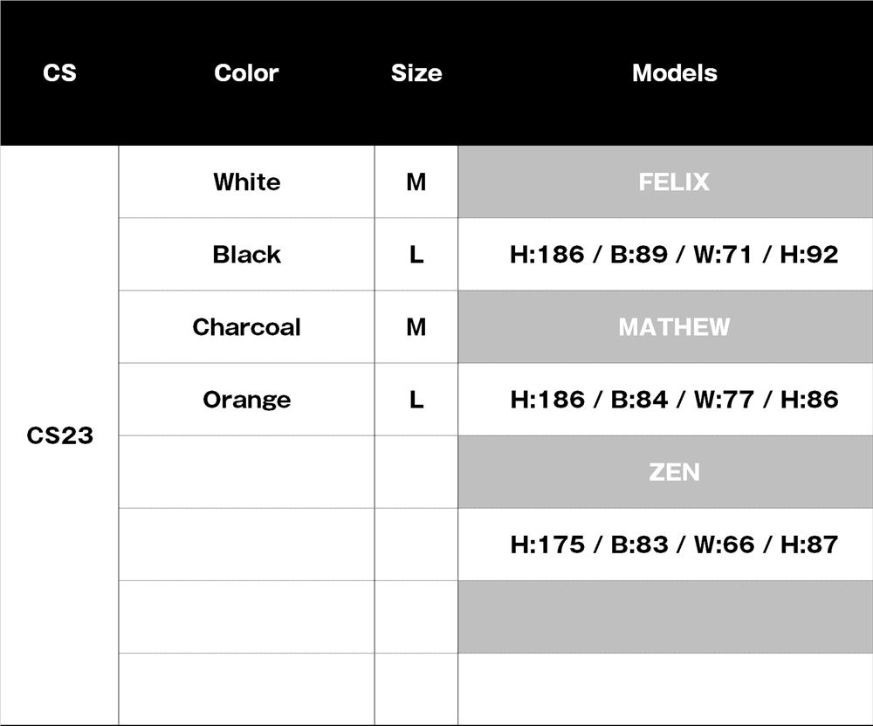Click the size M cell for Charcoal
Screen dimensions: 873x726
pos(416,326)
